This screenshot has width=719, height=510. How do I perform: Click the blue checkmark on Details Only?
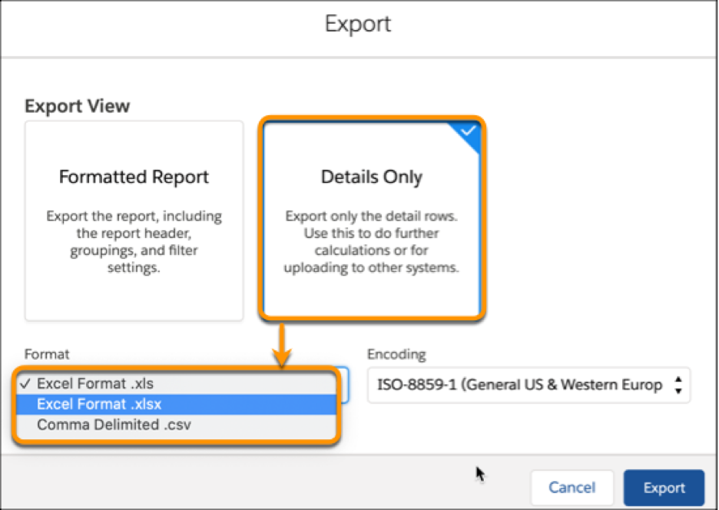[467, 132]
